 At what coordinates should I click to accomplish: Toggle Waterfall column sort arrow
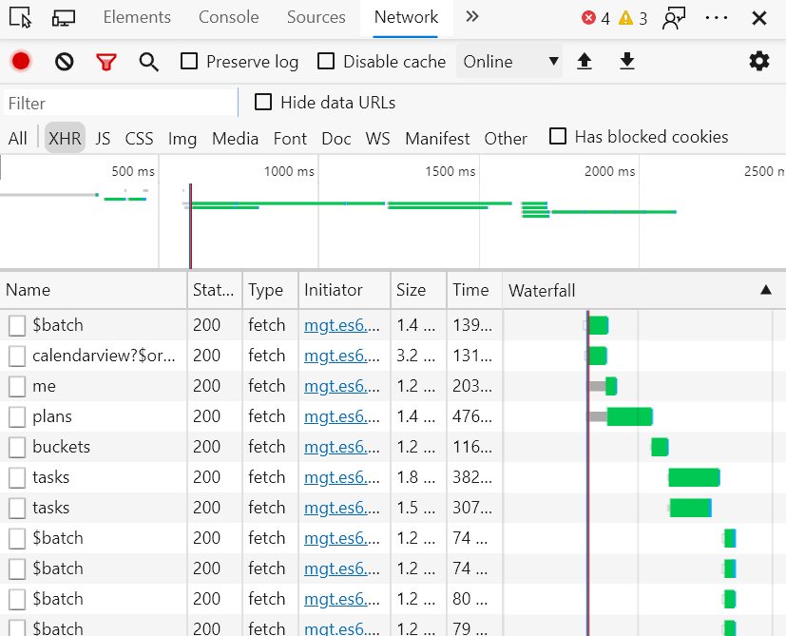click(x=765, y=290)
